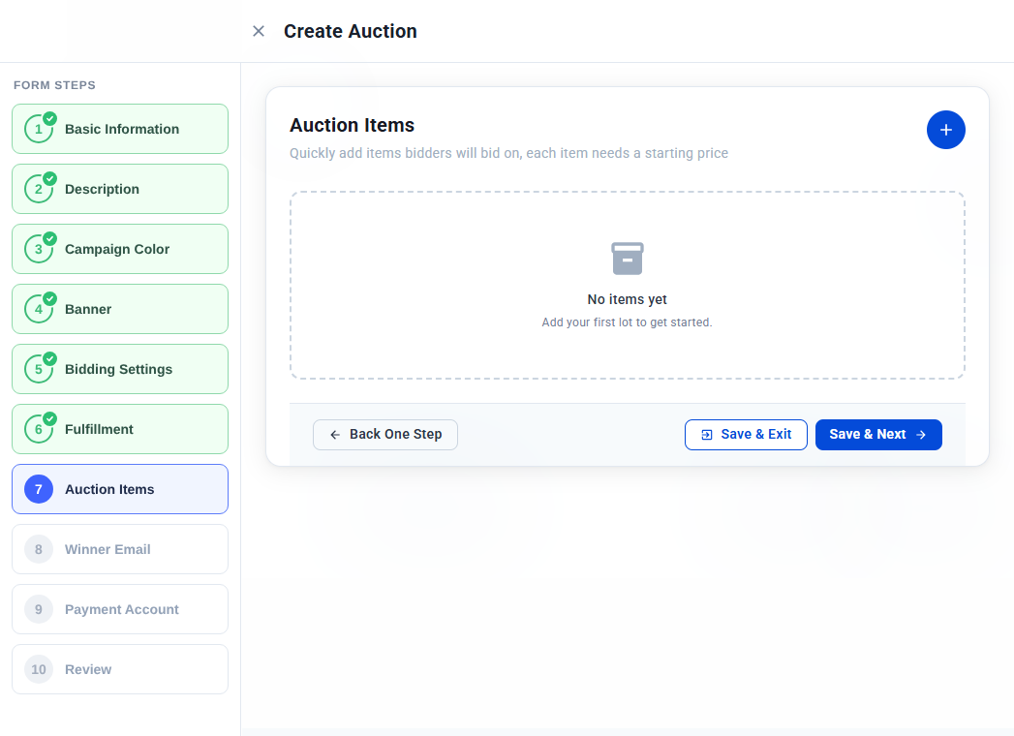
Task: Click the 'Create Auction' page title
Action: [351, 31]
